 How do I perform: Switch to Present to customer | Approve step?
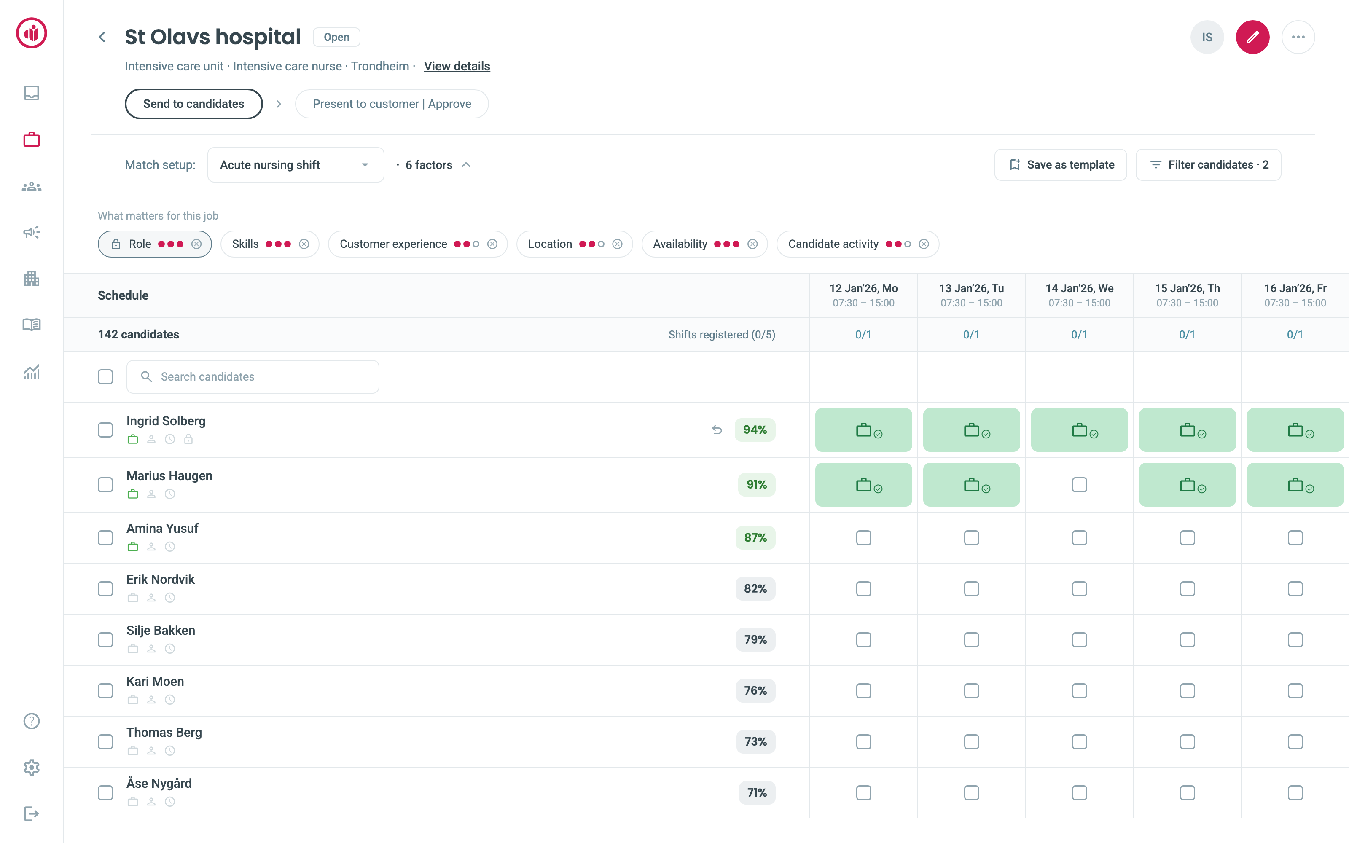pos(392,104)
